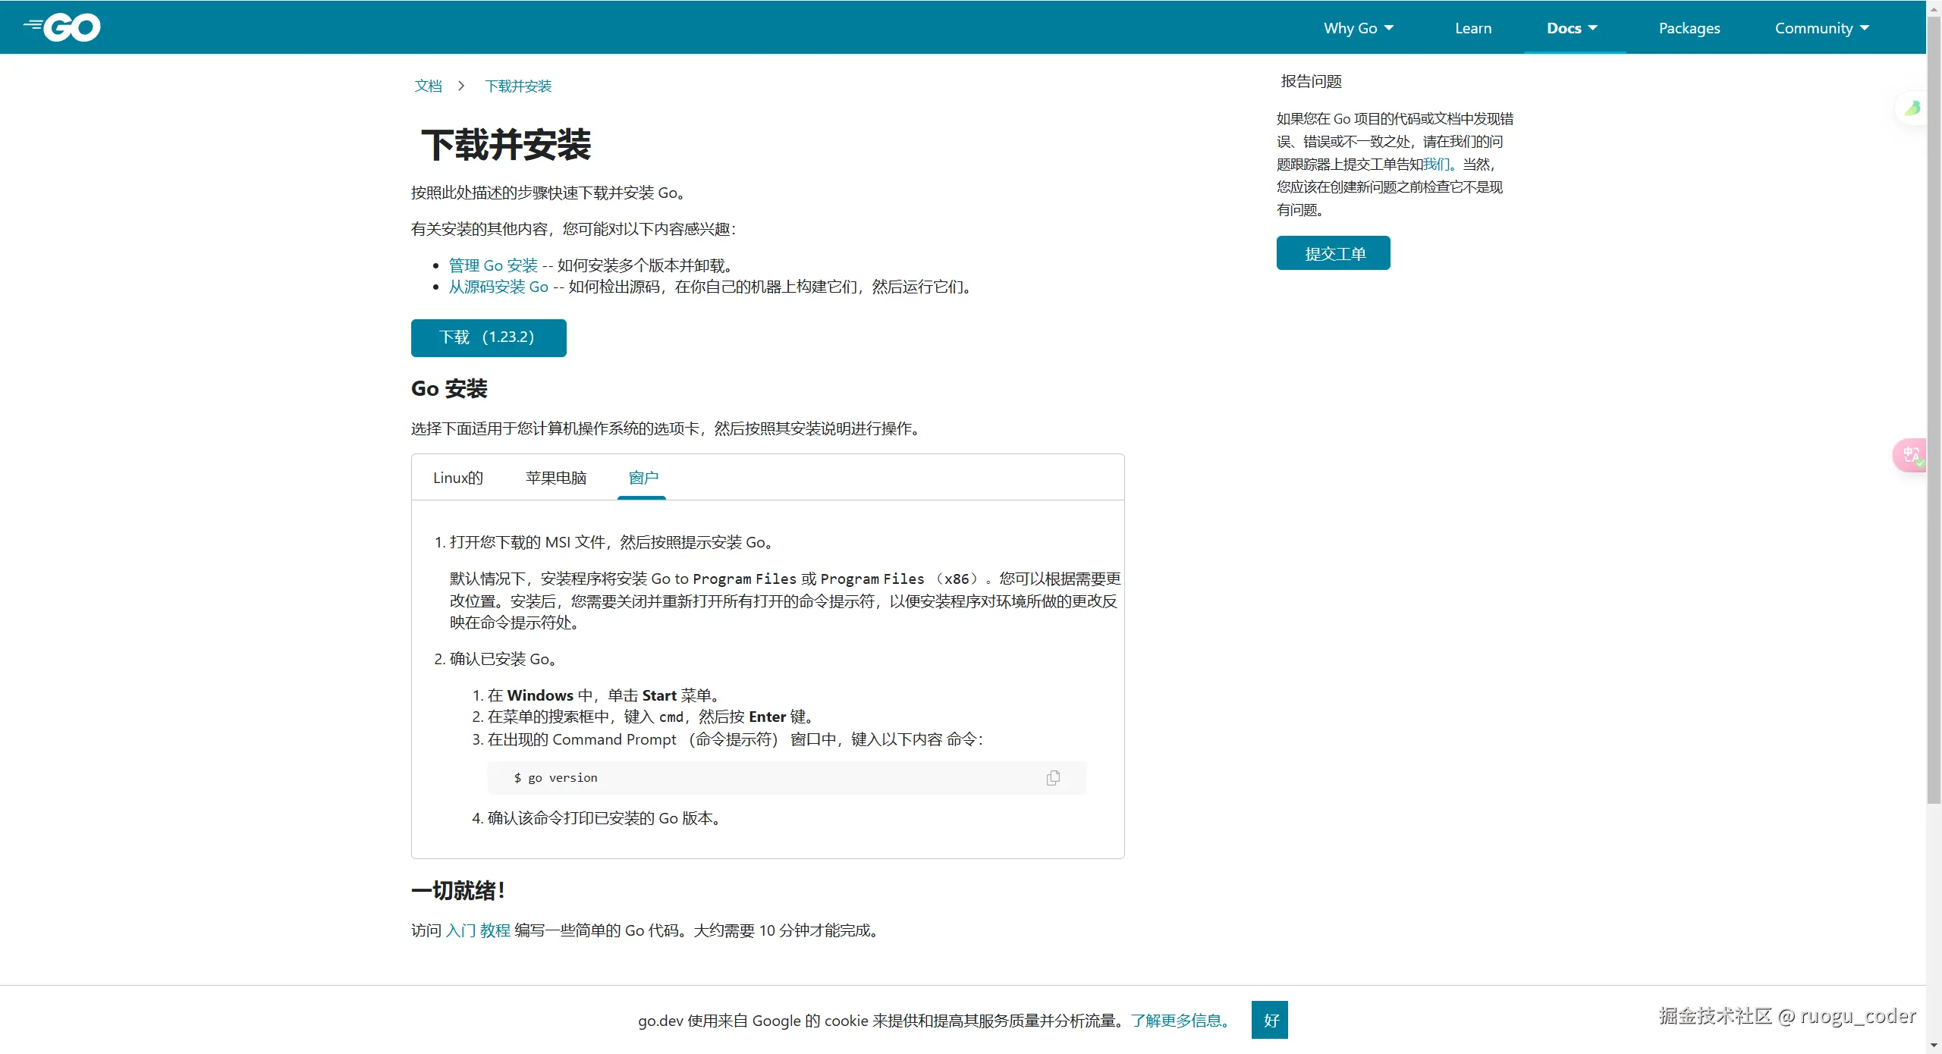
Task: Click the green leaf extension icon
Action: (x=1912, y=109)
